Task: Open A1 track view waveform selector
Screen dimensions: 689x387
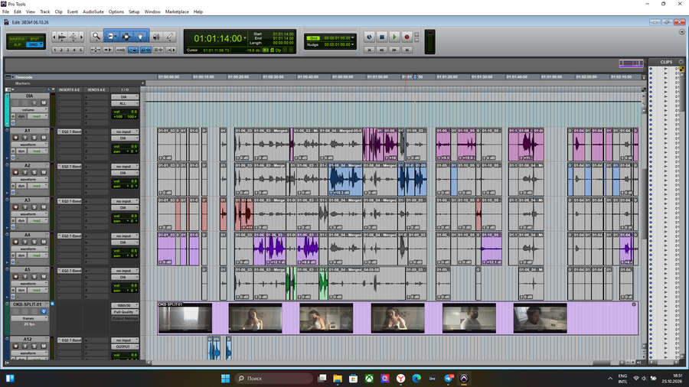Action: pos(29,145)
